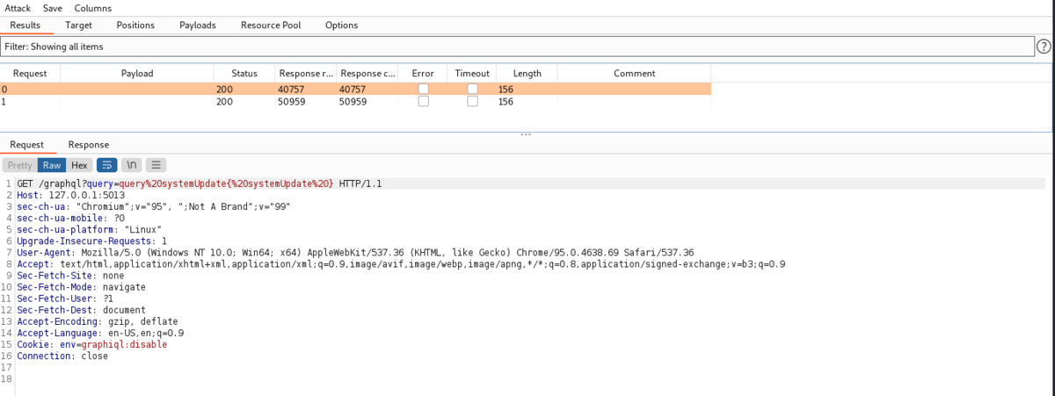Sort by the Comment column header
The height and width of the screenshot is (396, 1055).
point(635,74)
